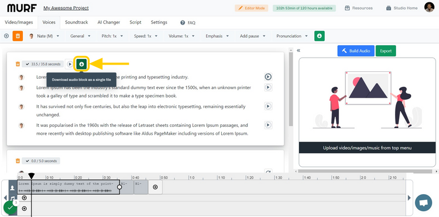Click voice avatar beside 'printing and typesetting industry'
The image size is (439, 217).
(x=21, y=77)
